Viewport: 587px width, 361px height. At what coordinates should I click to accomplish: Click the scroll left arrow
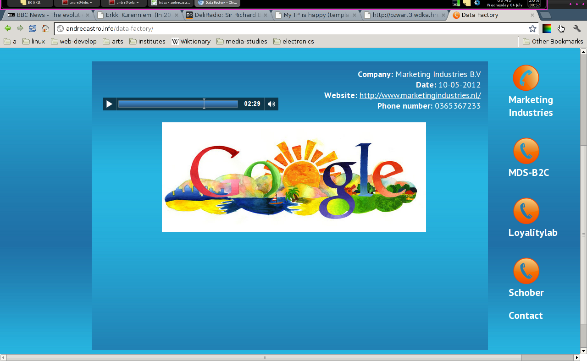(x=3, y=357)
